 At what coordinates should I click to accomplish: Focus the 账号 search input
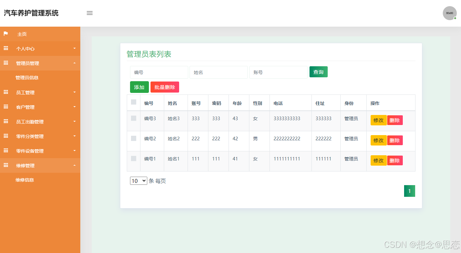[x=278, y=72]
